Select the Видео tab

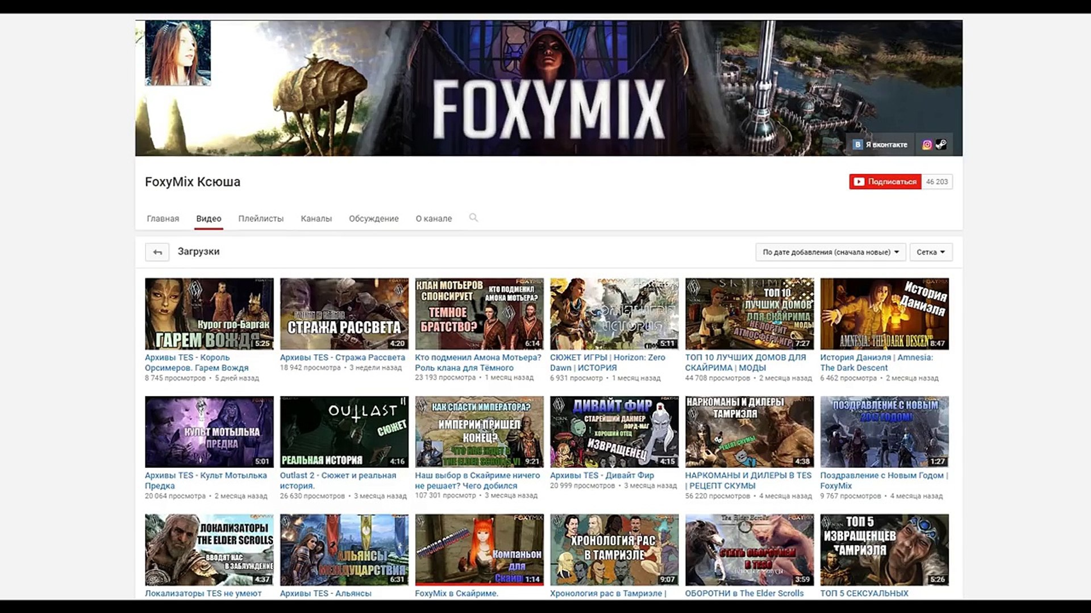(x=209, y=219)
